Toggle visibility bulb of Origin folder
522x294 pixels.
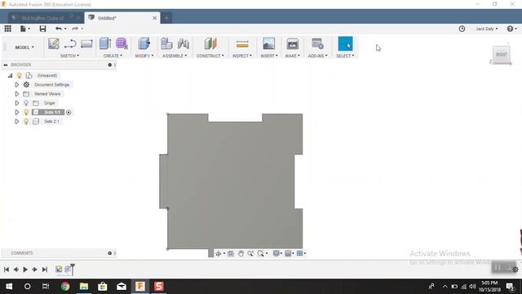click(26, 103)
